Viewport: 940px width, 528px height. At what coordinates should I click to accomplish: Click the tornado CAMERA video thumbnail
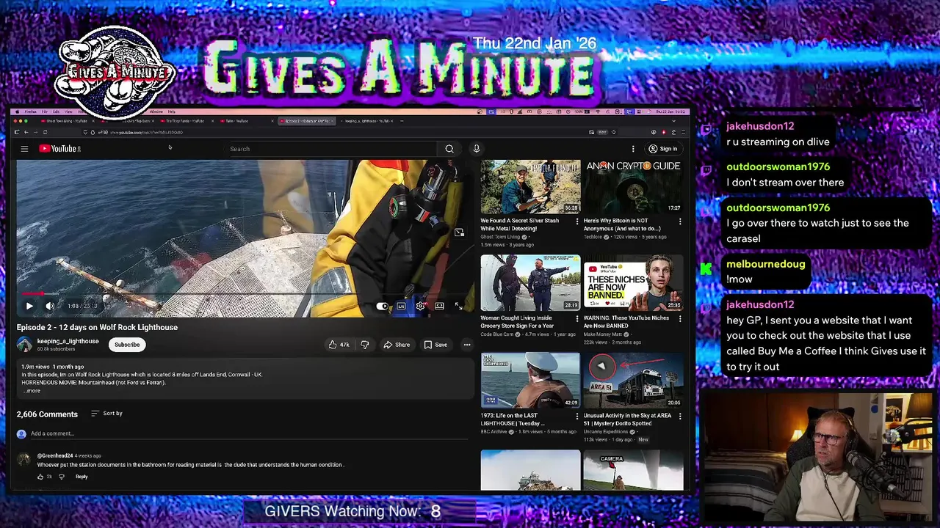tap(633, 469)
